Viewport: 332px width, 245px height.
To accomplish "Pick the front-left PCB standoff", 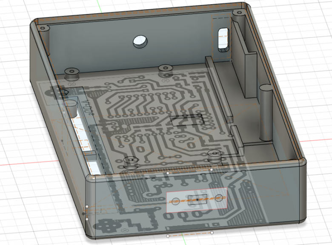I will pyautogui.click(x=131, y=161).
